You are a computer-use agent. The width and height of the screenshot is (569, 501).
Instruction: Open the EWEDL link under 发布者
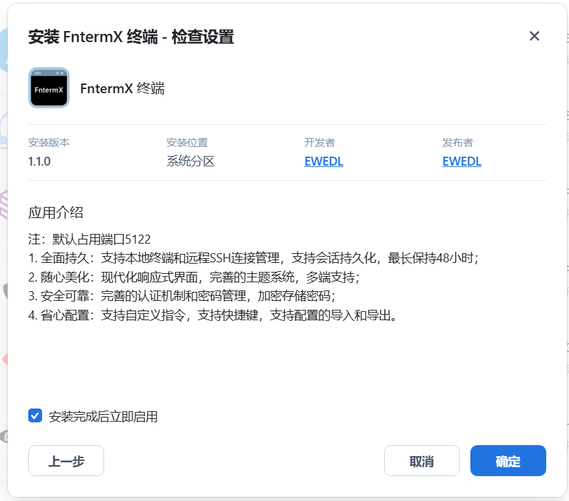[461, 161]
